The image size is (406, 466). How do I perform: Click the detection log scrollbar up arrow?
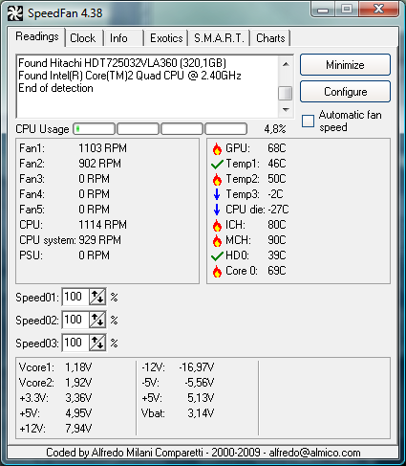coord(286,64)
